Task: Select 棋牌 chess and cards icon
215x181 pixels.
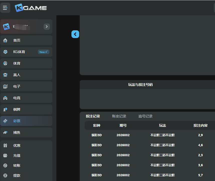Action: (5, 109)
